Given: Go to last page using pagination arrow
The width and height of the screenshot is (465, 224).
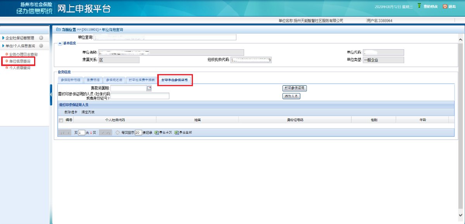Looking at the screenshot, I should click(x=108, y=133).
